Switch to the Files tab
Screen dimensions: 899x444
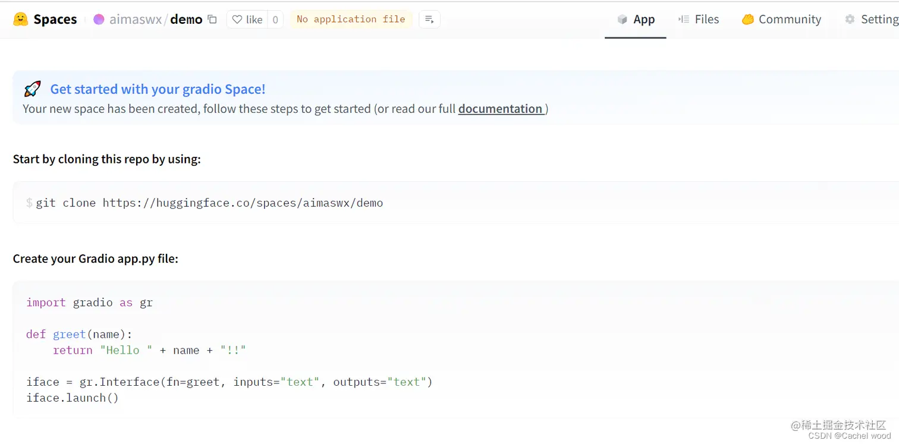[699, 20]
